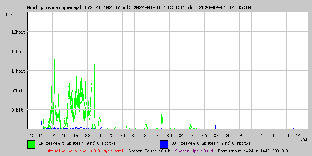
Task: Select hour 14 on the time axis
Action: click(x=298, y=135)
